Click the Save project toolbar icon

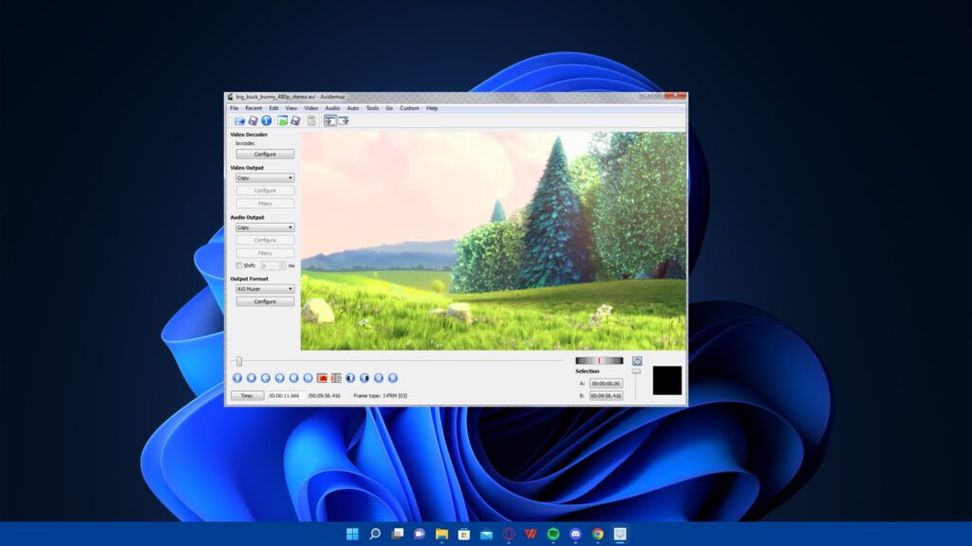296,120
